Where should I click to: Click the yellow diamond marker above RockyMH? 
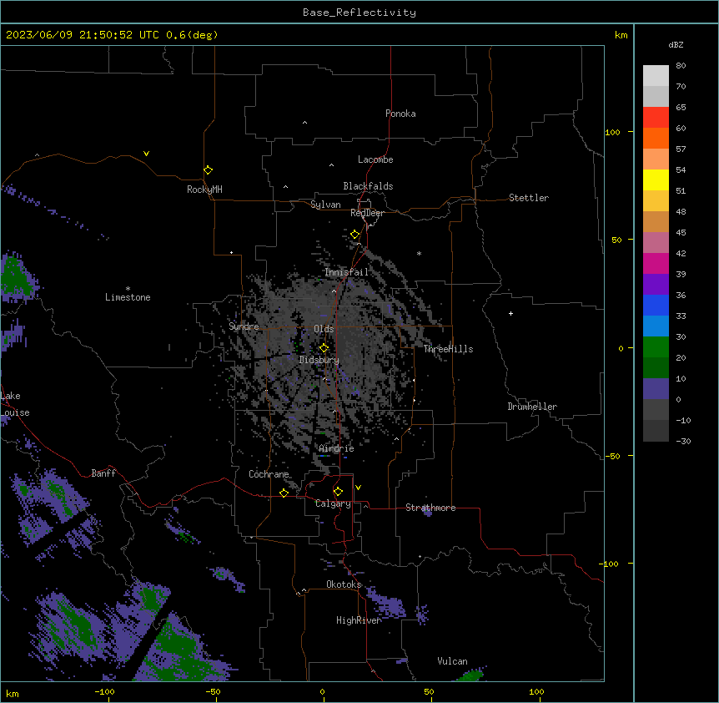[x=208, y=170]
